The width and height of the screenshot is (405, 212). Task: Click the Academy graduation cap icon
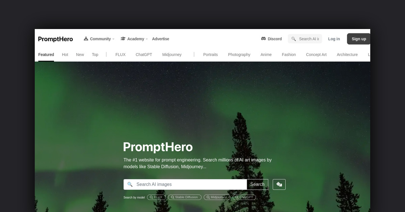tap(123, 39)
